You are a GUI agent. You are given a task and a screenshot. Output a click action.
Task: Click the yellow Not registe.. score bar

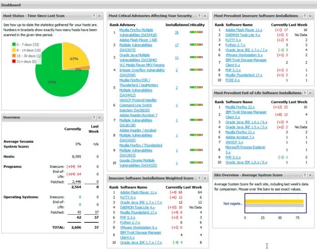[x=274, y=201]
